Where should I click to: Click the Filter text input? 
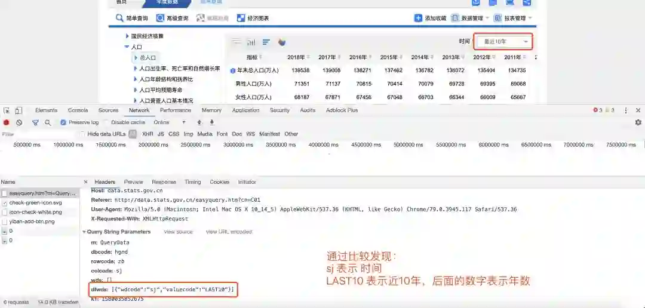38,134
